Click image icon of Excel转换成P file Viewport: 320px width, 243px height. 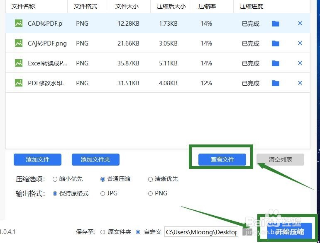pyautogui.click(x=19, y=63)
